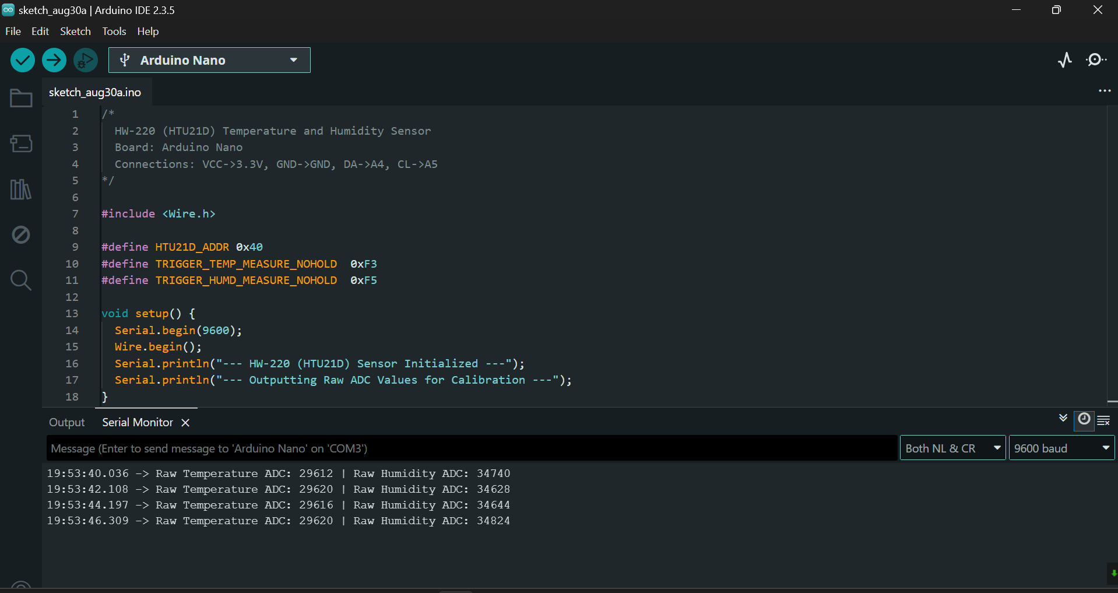Click the Verify sketch checkmark button
Image resolution: width=1118 pixels, height=593 pixels.
(23, 60)
